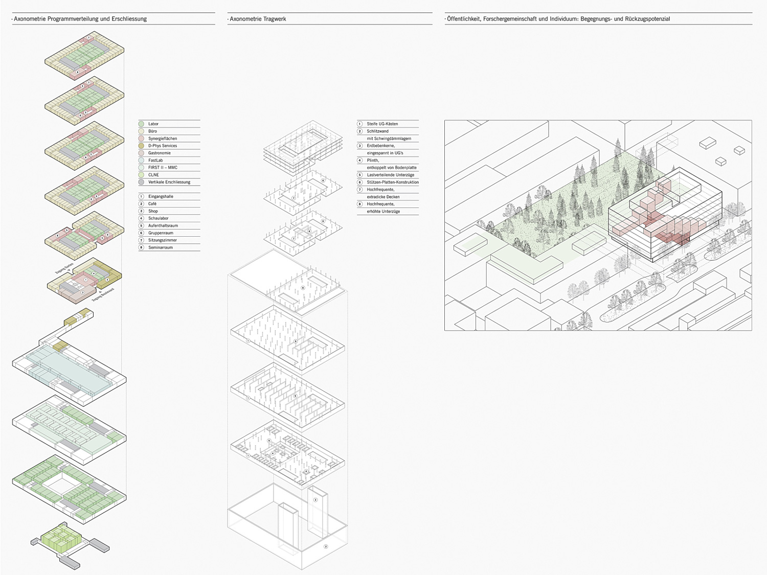
Task: Click number 1 icon beside Steife UG-Kästen
Action: coord(360,124)
